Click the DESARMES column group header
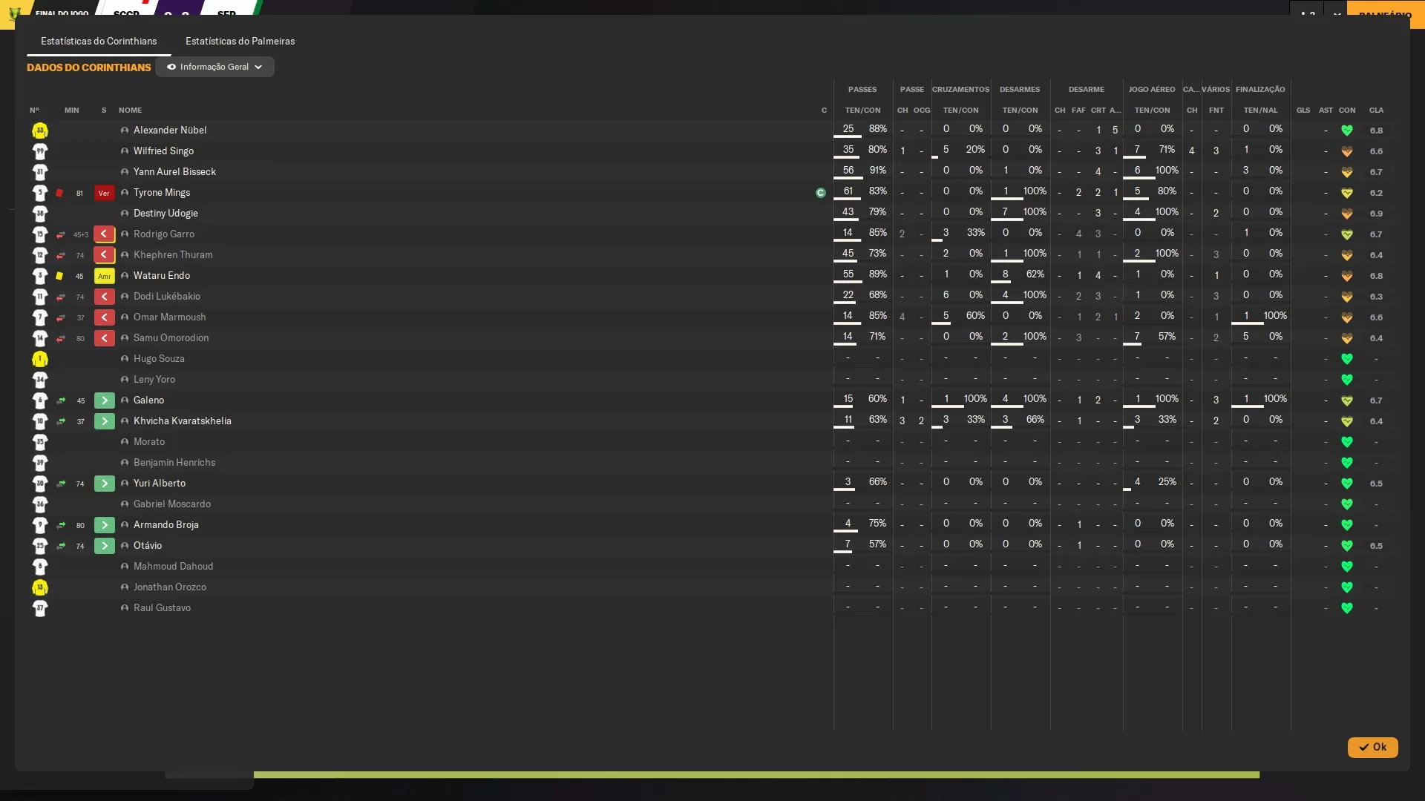1425x801 pixels. point(1020,90)
